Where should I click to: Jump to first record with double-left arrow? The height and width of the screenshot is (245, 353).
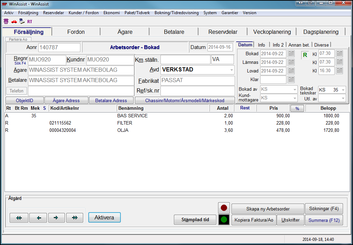(19, 218)
